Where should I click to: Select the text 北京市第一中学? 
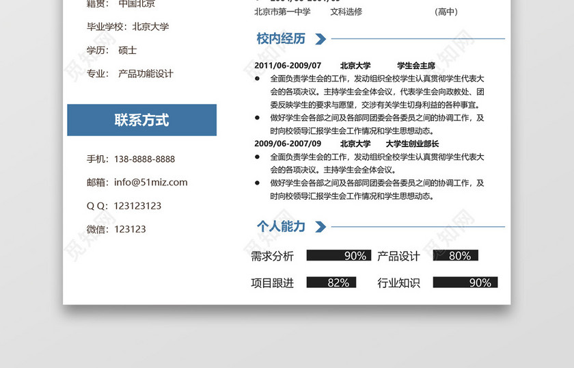tap(282, 12)
